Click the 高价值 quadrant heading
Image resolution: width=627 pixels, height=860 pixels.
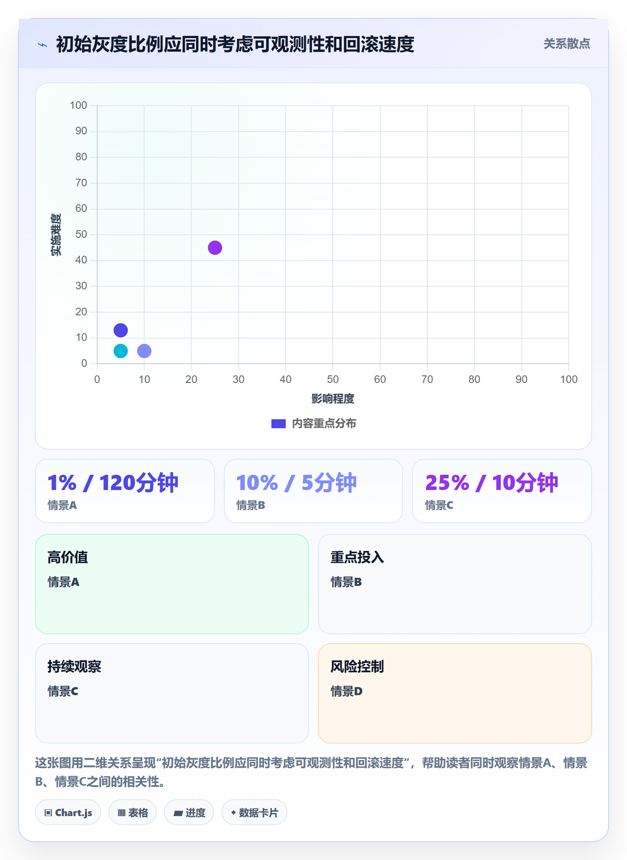[x=68, y=557]
